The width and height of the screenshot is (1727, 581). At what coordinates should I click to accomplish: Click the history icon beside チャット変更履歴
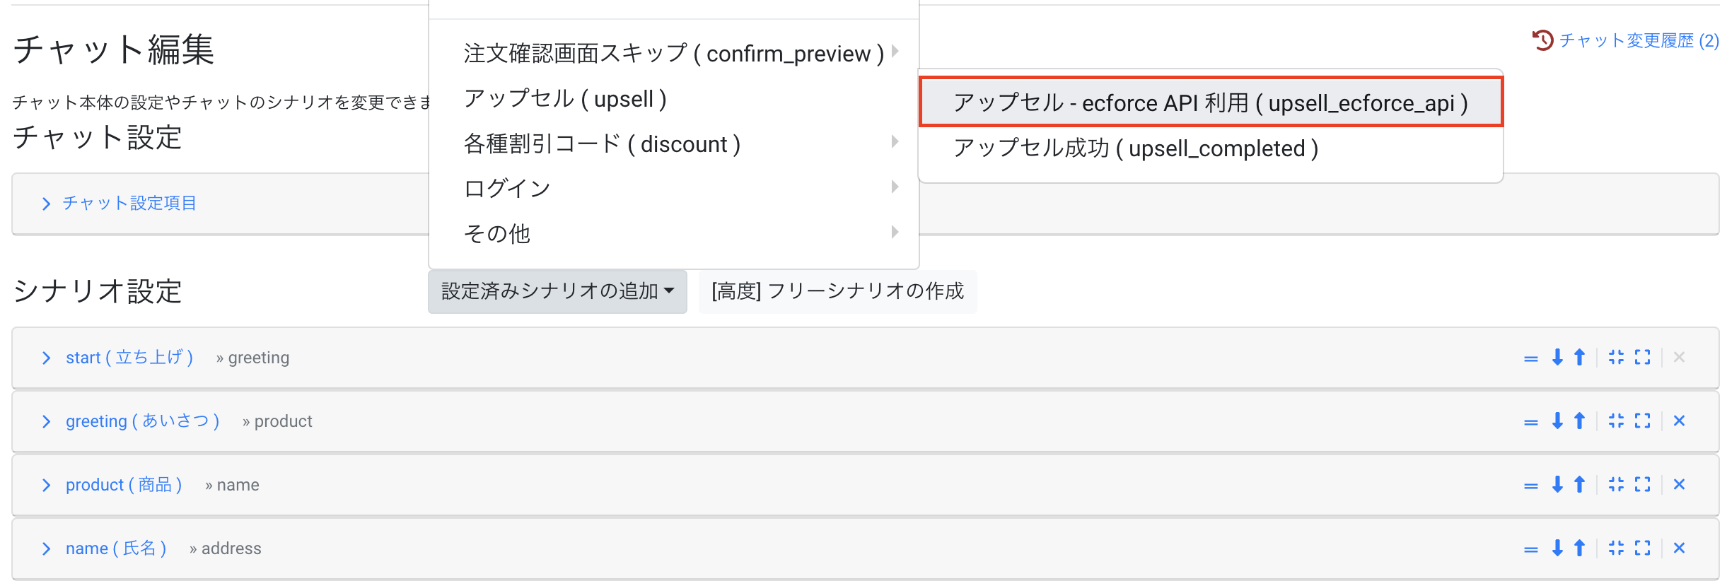[x=1542, y=40]
